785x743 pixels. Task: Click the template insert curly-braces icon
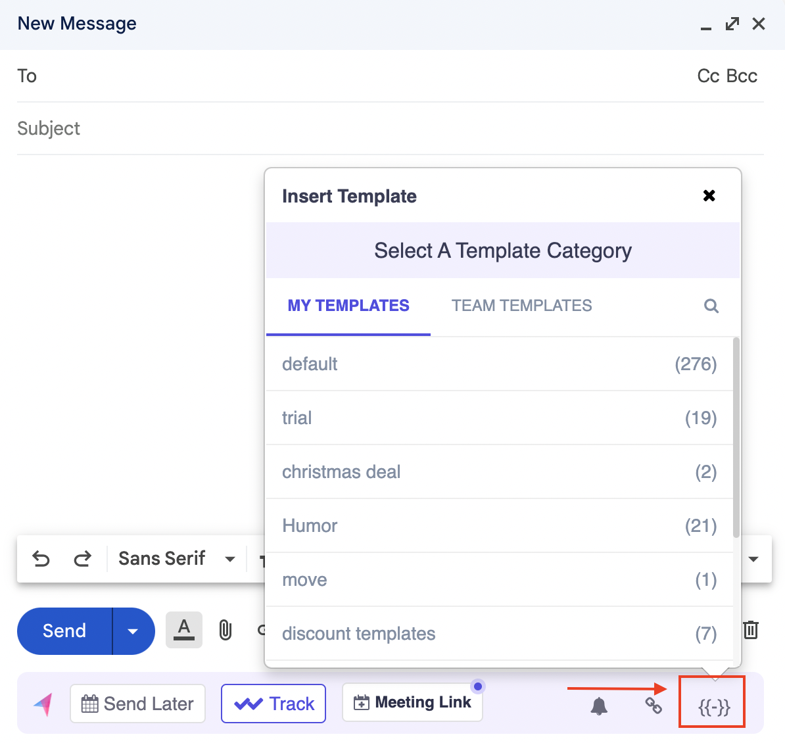pyautogui.click(x=714, y=707)
